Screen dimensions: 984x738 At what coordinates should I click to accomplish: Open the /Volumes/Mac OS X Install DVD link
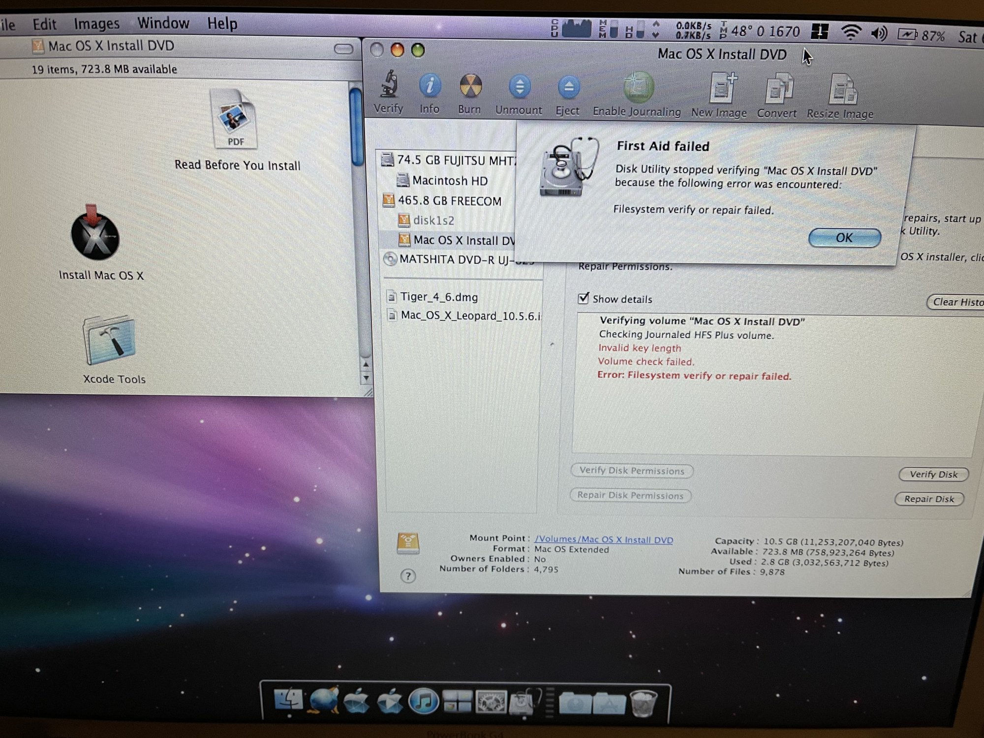603,539
